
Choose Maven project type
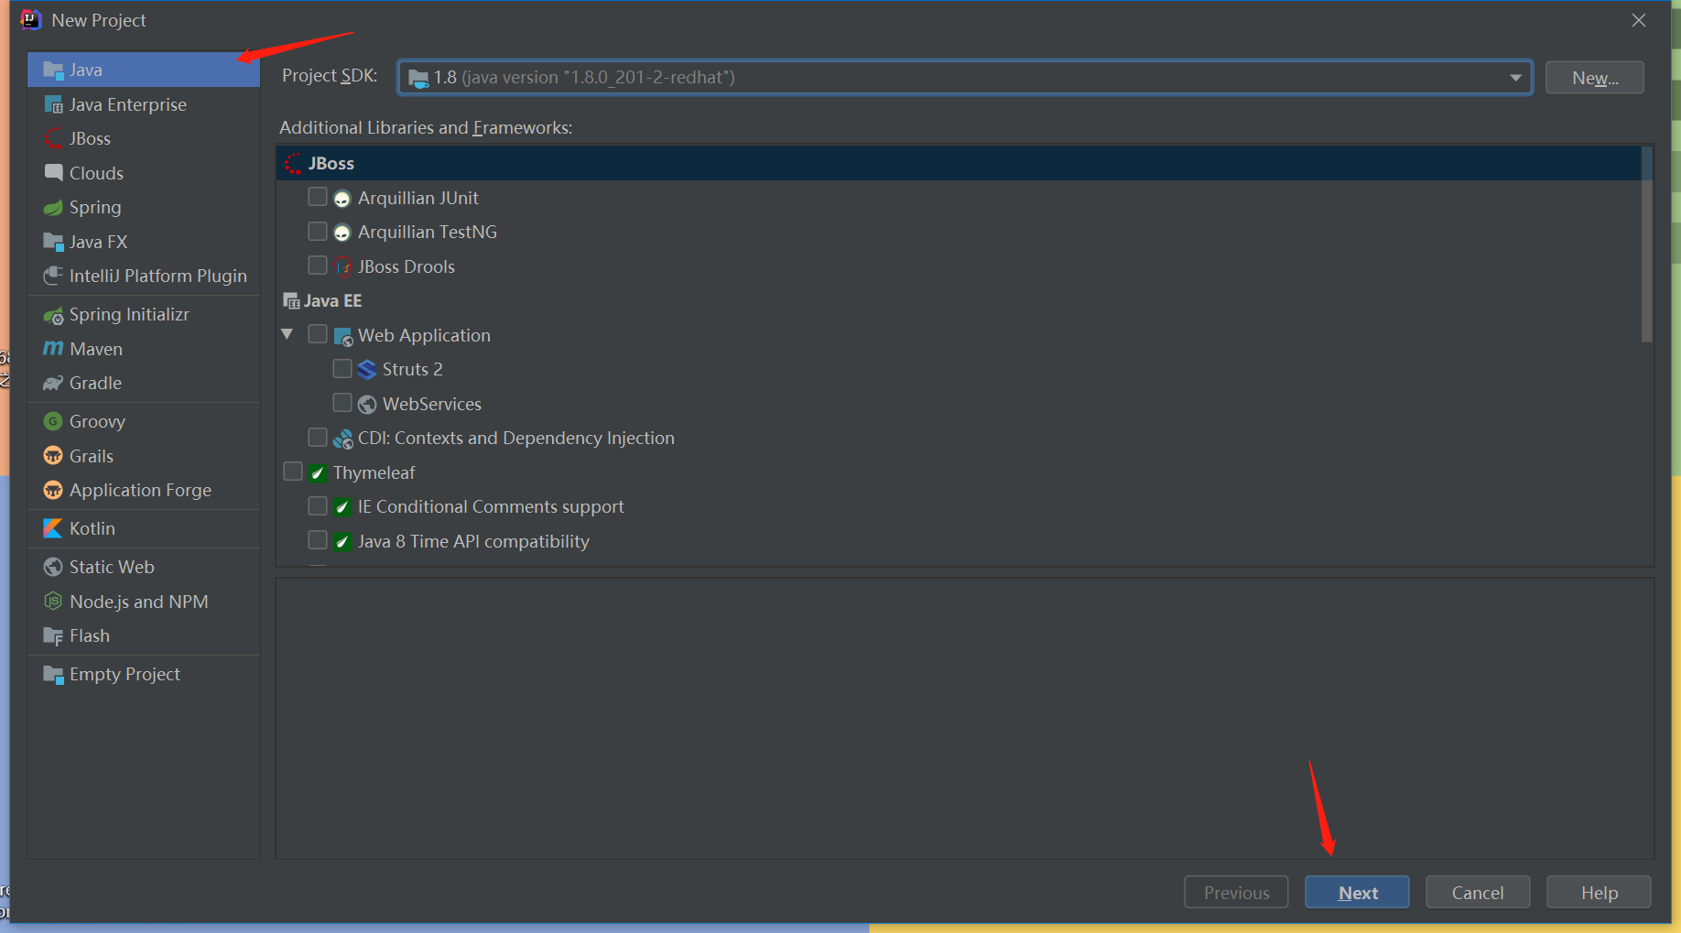click(x=144, y=349)
